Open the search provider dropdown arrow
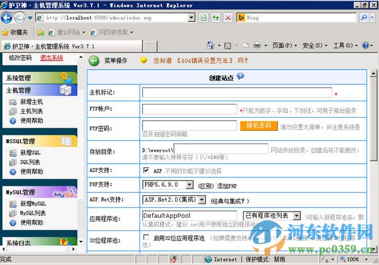This screenshot has width=379, height=265. click(x=372, y=18)
